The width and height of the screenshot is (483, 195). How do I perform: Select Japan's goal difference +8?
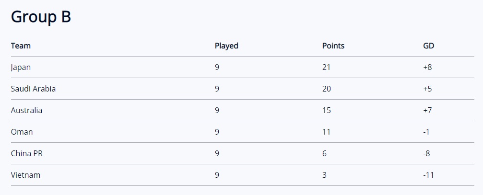click(x=427, y=68)
